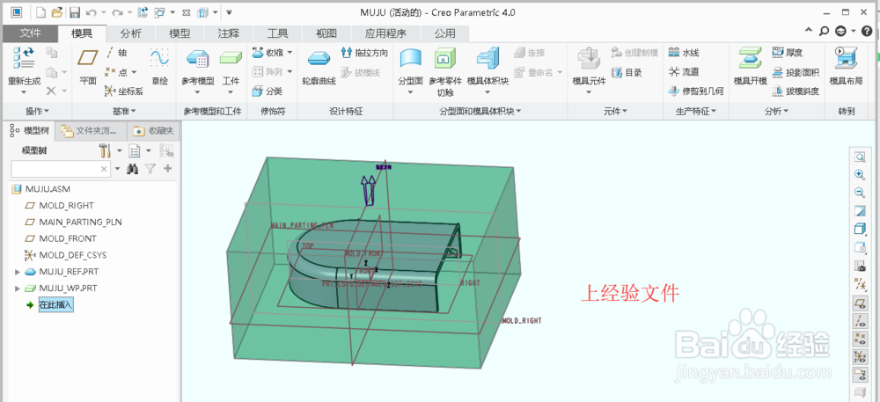Select the 轴 axis tool
The height and width of the screenshot is (402, 880).
point(117,53)
